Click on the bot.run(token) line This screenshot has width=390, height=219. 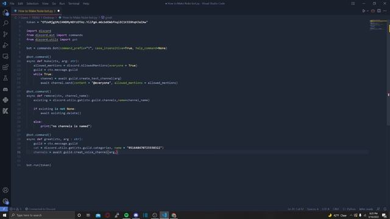click(38, 165)
